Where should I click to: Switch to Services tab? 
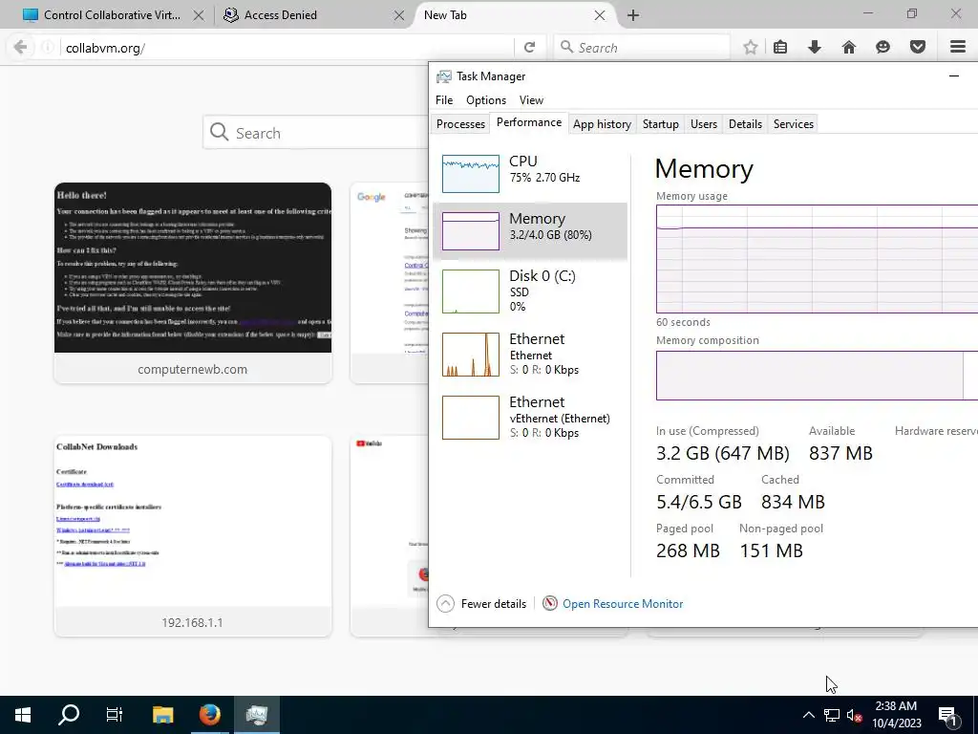[794, 123]
